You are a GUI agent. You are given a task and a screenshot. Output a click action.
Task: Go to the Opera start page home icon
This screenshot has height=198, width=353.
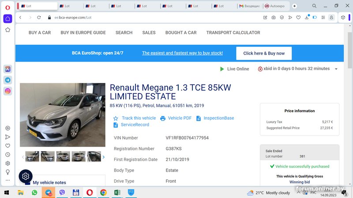click(x=8, y=18)
